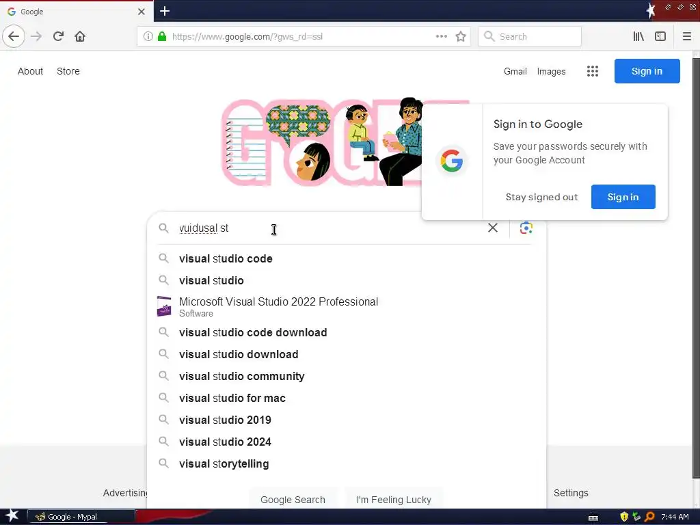Viewport: 700px width, 525px height.
Task: Click the address bar URL
Action: [247, 37]
